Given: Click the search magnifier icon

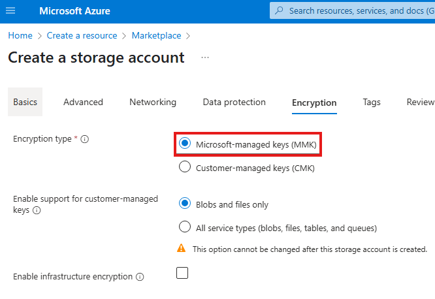Looking at the screenshot, I should [x=280, y=10].
